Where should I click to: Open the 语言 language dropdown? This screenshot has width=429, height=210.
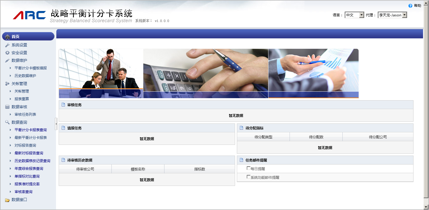click(x=361, y=15)
